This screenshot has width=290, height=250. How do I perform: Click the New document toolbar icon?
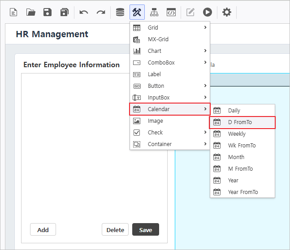(x=14, y=12)
